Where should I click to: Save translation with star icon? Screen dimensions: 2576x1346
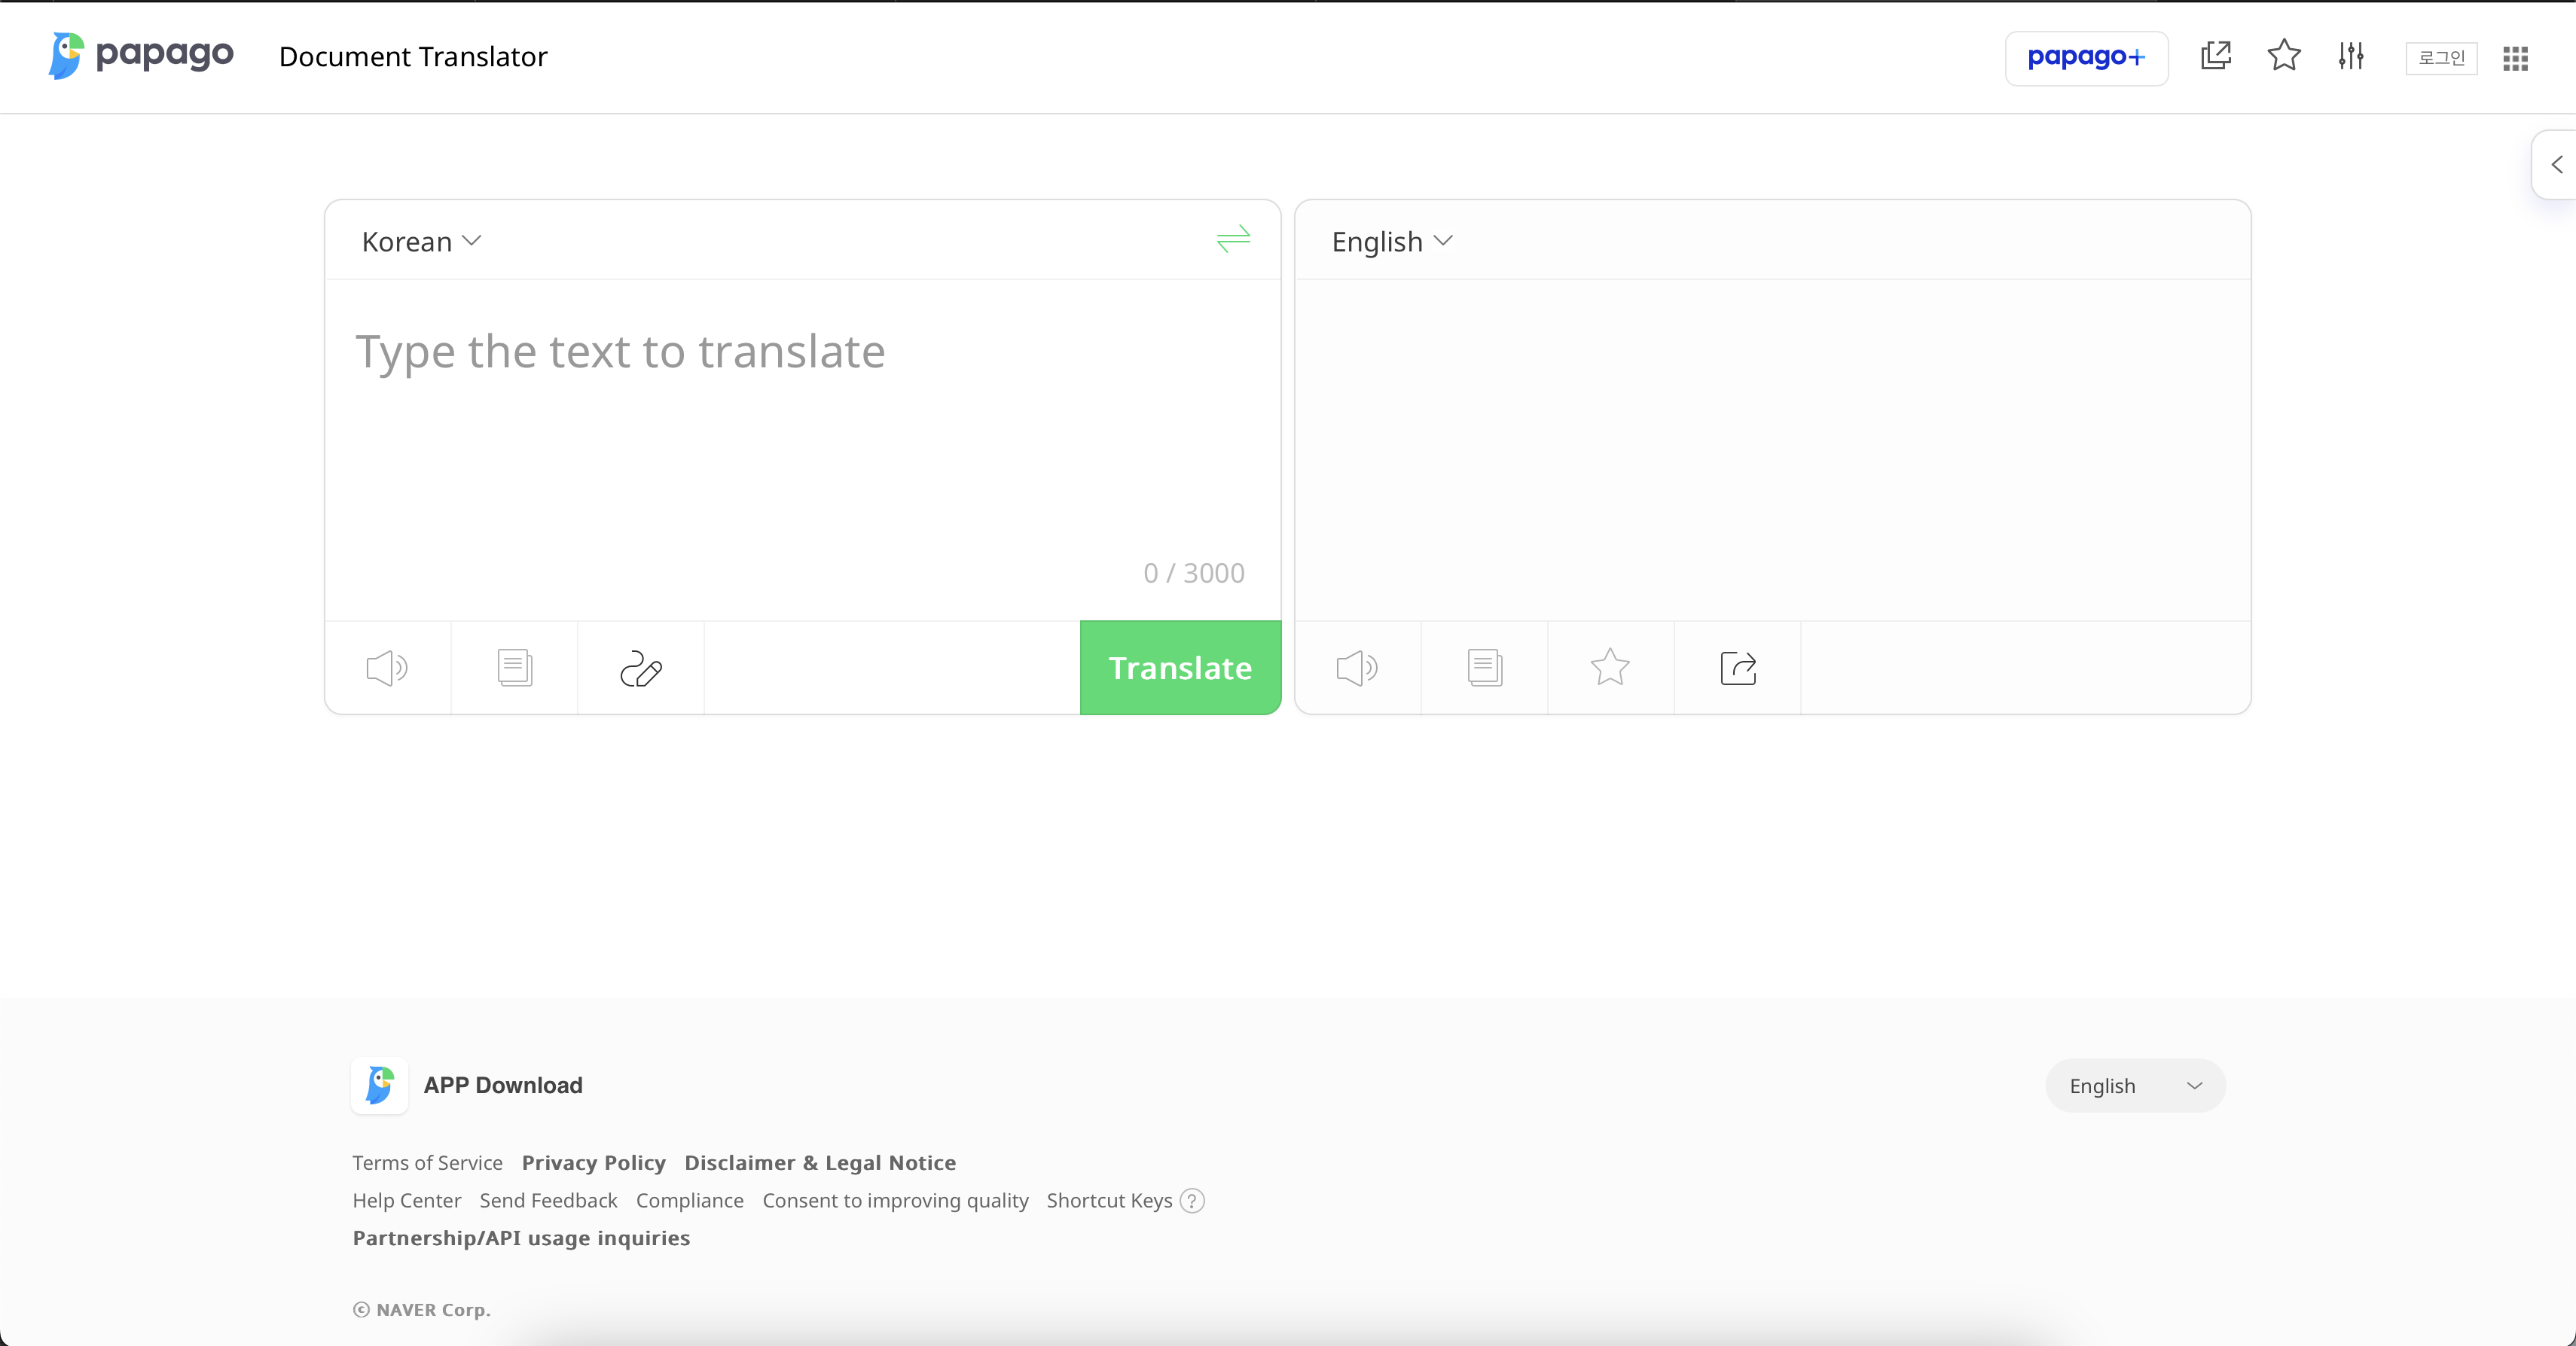(x=1610, y=668)
